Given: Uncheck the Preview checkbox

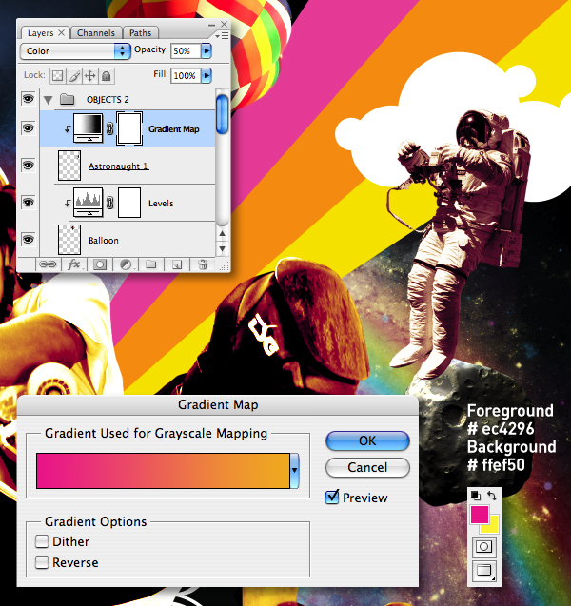Looking at the screenshot, I should [332, 497].
